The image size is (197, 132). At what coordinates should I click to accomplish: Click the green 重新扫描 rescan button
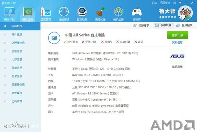click(x=177, y=35)
